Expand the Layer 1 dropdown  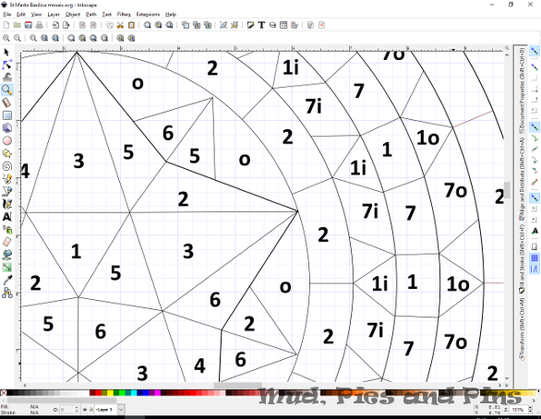click(121, 410)
